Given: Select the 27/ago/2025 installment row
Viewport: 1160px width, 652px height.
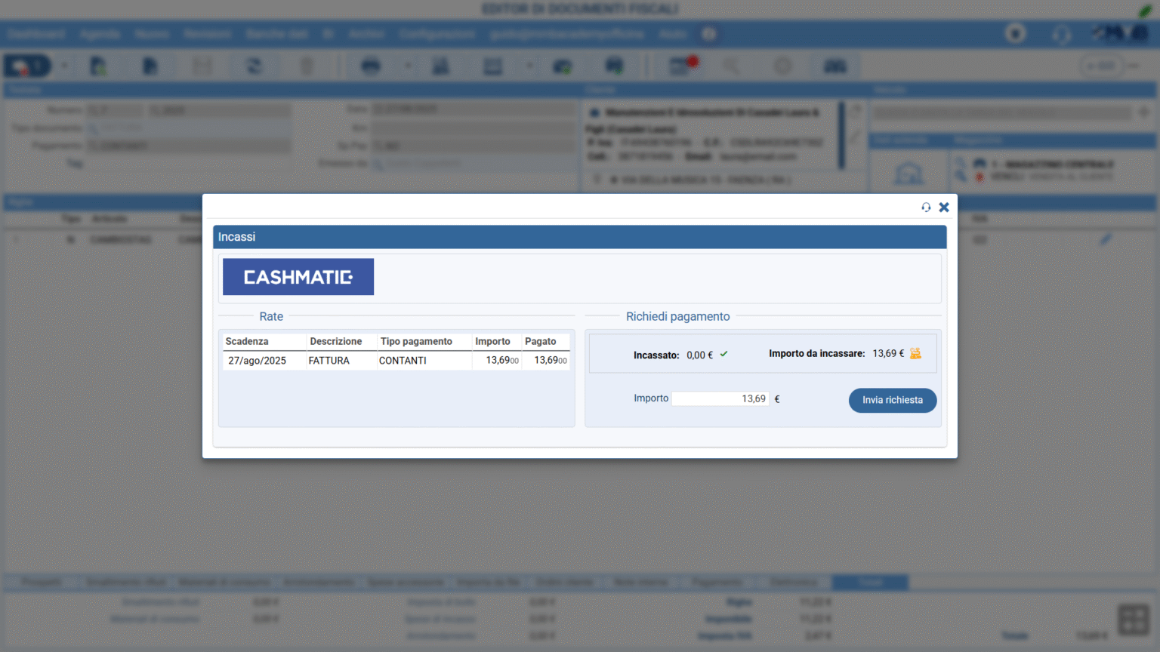Looking at the screenshot, I should (257, 361).
